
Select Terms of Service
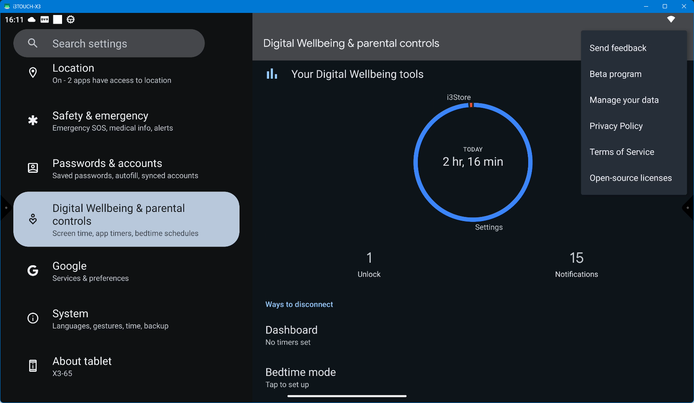[622, 152]
